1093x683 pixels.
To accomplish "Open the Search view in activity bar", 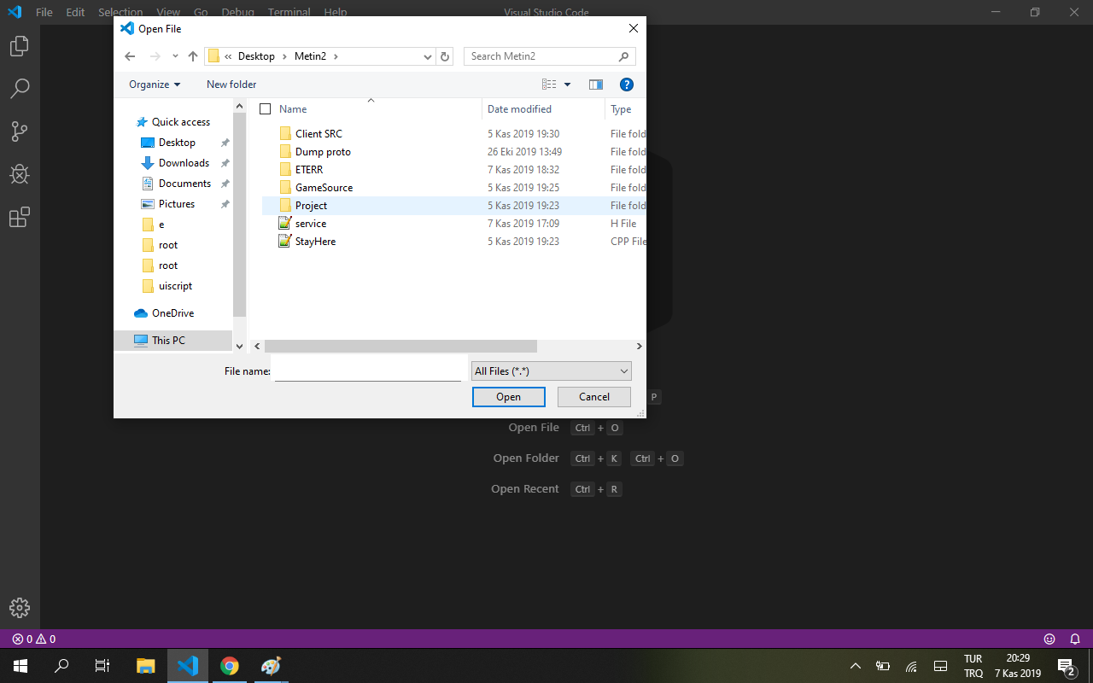I will pyautogui.click(x=20, y=88).
